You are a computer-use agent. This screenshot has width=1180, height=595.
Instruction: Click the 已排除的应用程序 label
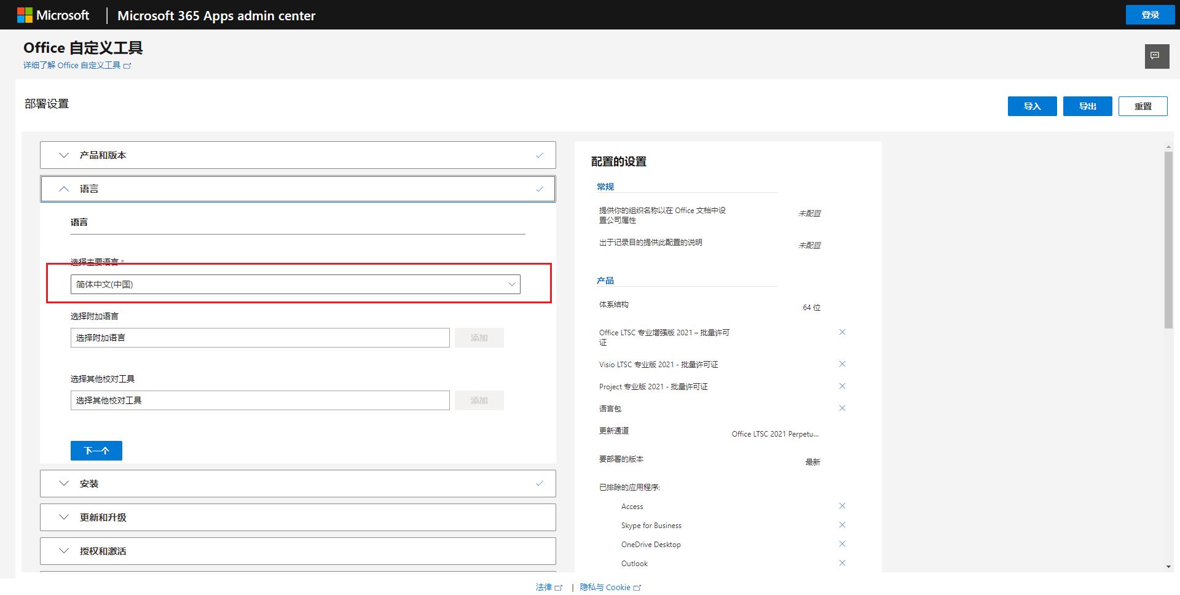click(629, 487)
